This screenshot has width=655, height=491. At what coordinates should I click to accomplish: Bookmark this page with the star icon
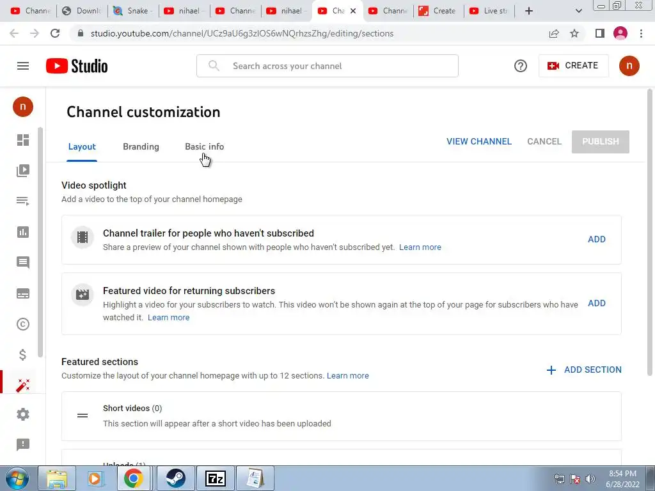574,33
